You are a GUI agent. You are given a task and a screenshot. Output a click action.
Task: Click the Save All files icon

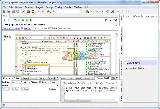(x=18, y=12)
